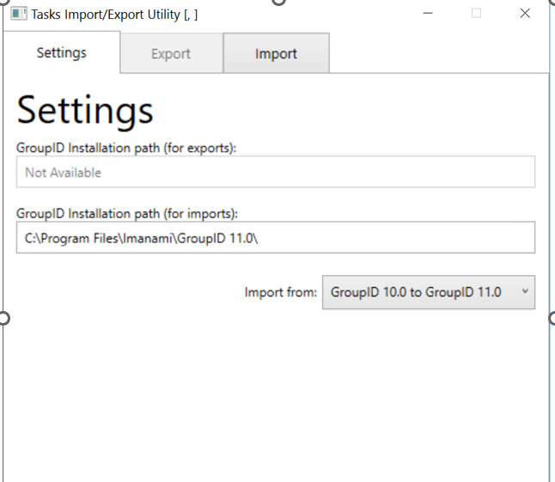Open the Import from dropdown
This screenshot has width=555, height=482.
point(429,292)
